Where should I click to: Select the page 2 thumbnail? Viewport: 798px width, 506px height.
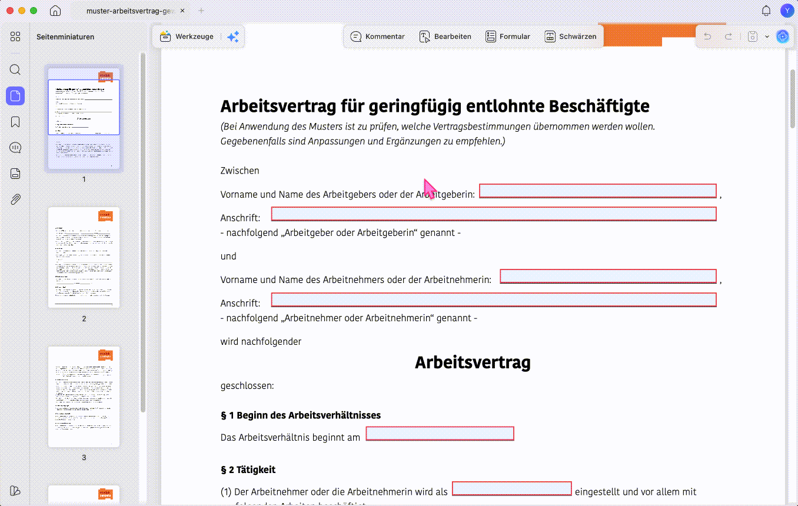tap(84, 258)
